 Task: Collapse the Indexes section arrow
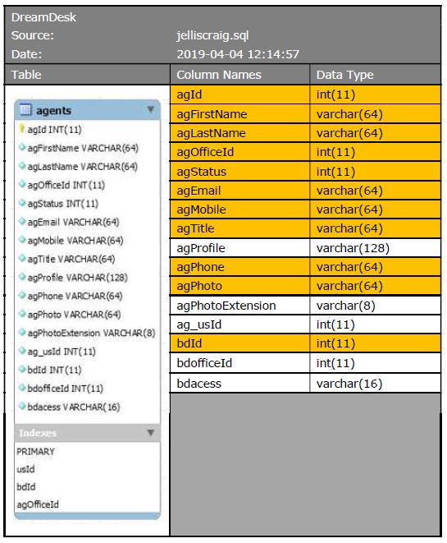pyautogui.click(x=150, y=433)
